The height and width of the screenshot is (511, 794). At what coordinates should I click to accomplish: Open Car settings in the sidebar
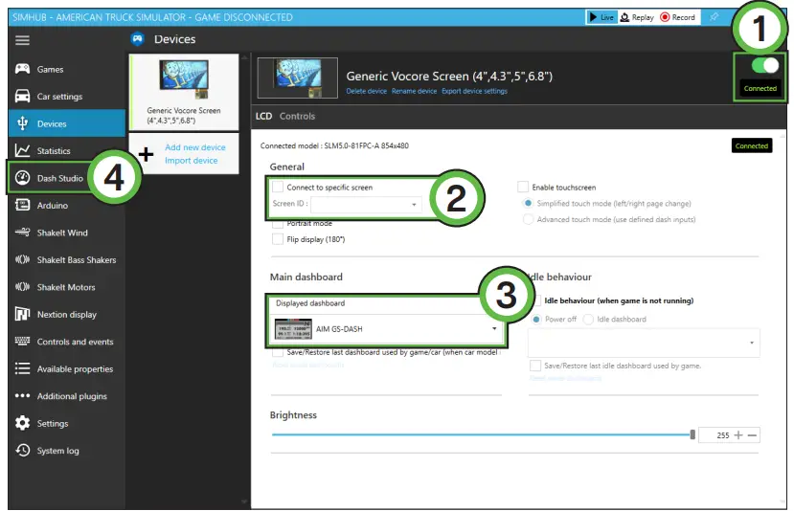click(x=66, y=96)
